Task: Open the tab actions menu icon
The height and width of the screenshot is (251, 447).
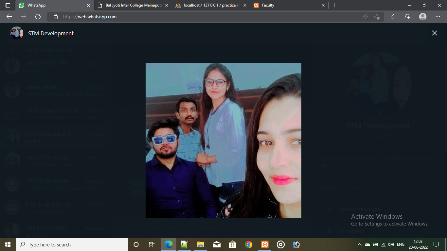Action: [8, 5]
